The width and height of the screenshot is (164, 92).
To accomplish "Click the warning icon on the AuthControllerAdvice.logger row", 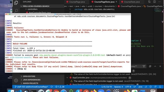I will [x=71, y=74].
